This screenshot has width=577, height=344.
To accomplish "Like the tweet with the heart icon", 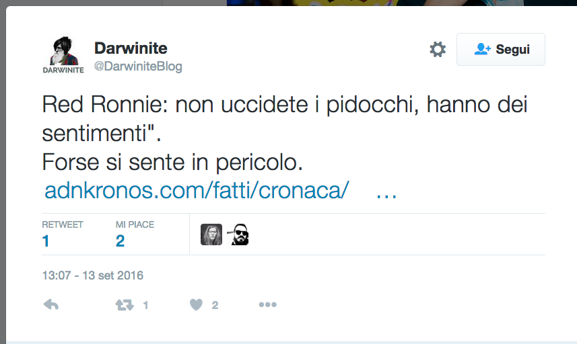I will [x=196, y=305].
